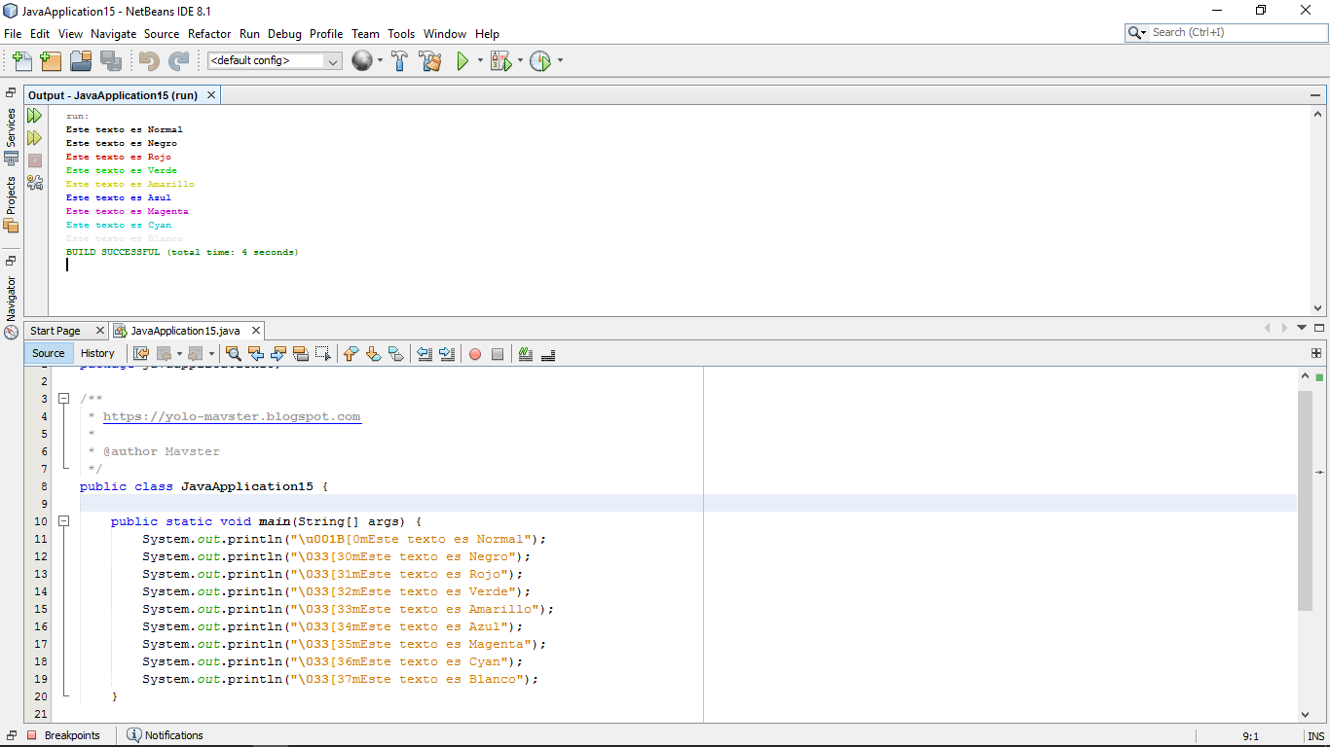Clean and Build project using broom-hammer icon

click(x=429, y=60)
